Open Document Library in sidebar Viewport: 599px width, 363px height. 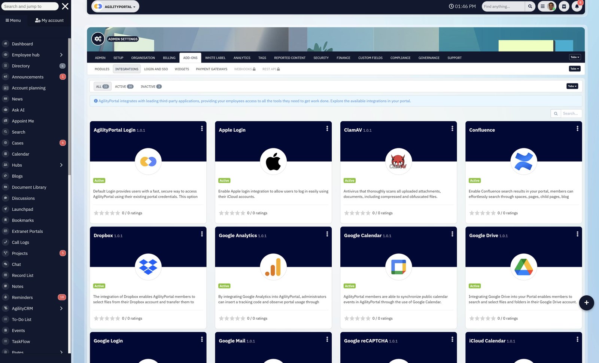pos(29,187)
